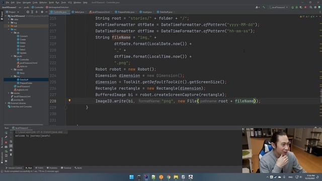Viewport: 322px width, 181px height.
Task: Open the Refactor menu
Action: tap(43, 3)
